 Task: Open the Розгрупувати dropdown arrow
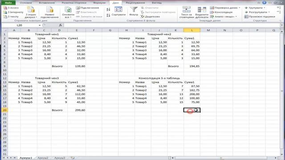coord(269,12)
